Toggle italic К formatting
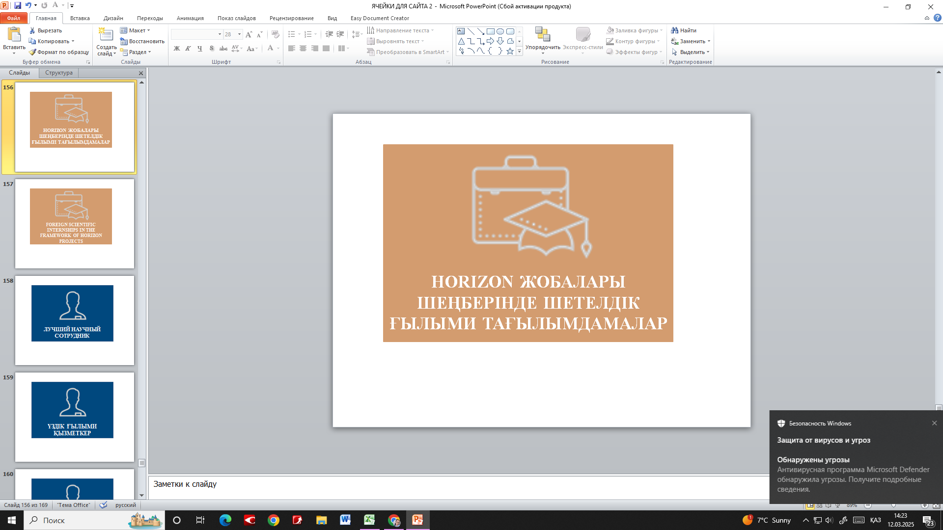This screenshot has width=943, height=530. pos(188,49)
